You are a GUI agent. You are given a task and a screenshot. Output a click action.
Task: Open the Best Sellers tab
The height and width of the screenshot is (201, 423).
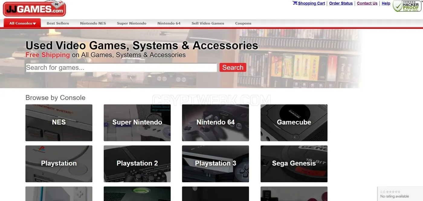pos(58,23)
